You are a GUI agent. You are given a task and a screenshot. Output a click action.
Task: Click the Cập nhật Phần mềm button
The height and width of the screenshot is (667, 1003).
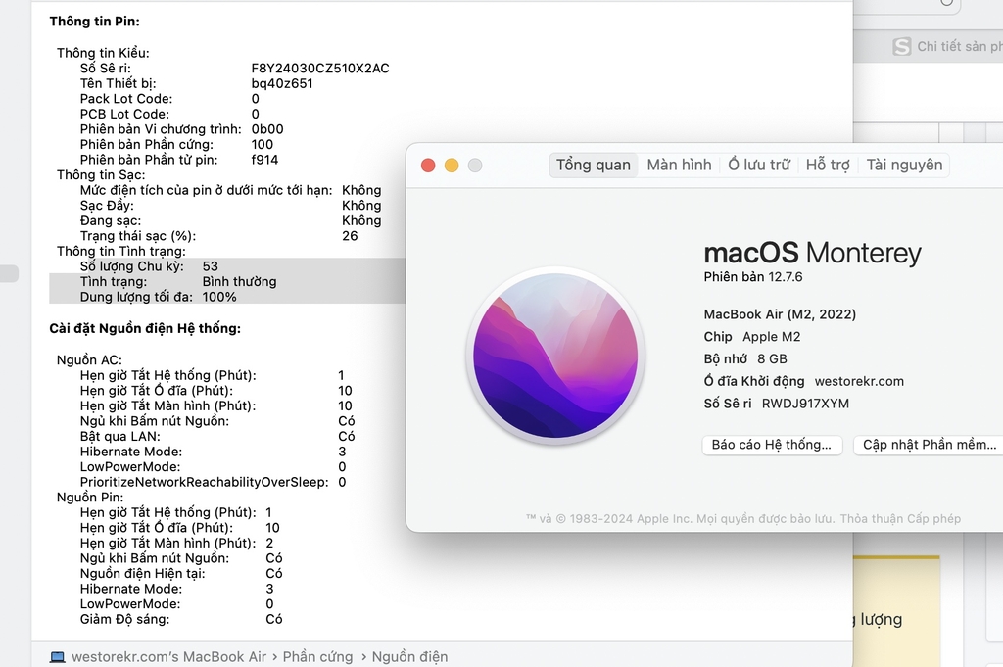coord(930,445)
